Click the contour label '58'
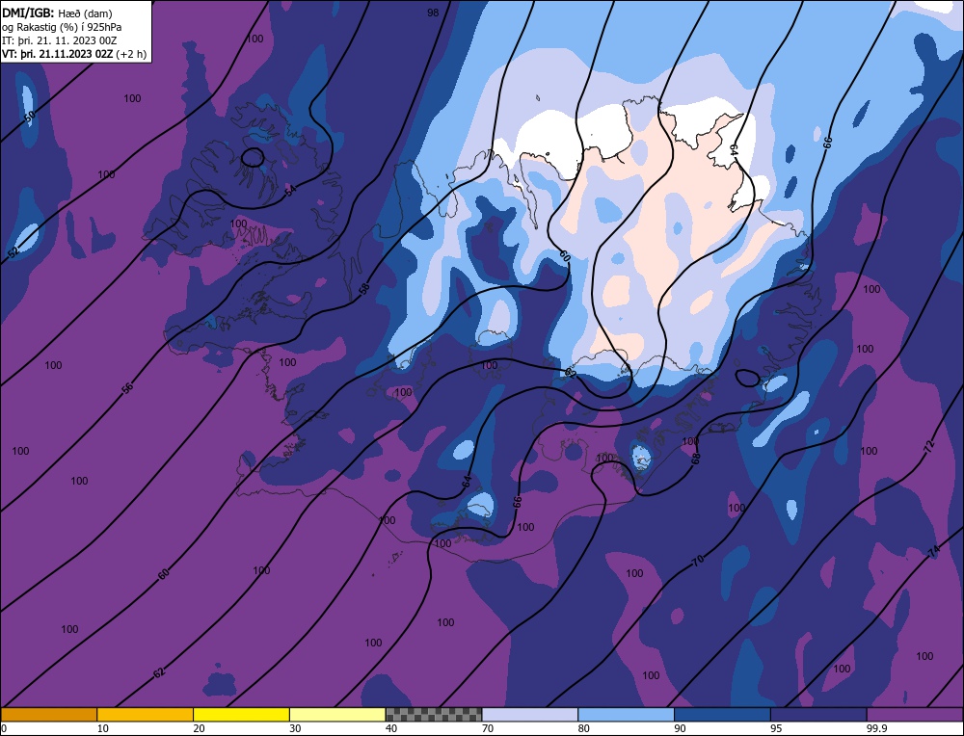This screenshot has width=964, height=736. pos(364,288)
